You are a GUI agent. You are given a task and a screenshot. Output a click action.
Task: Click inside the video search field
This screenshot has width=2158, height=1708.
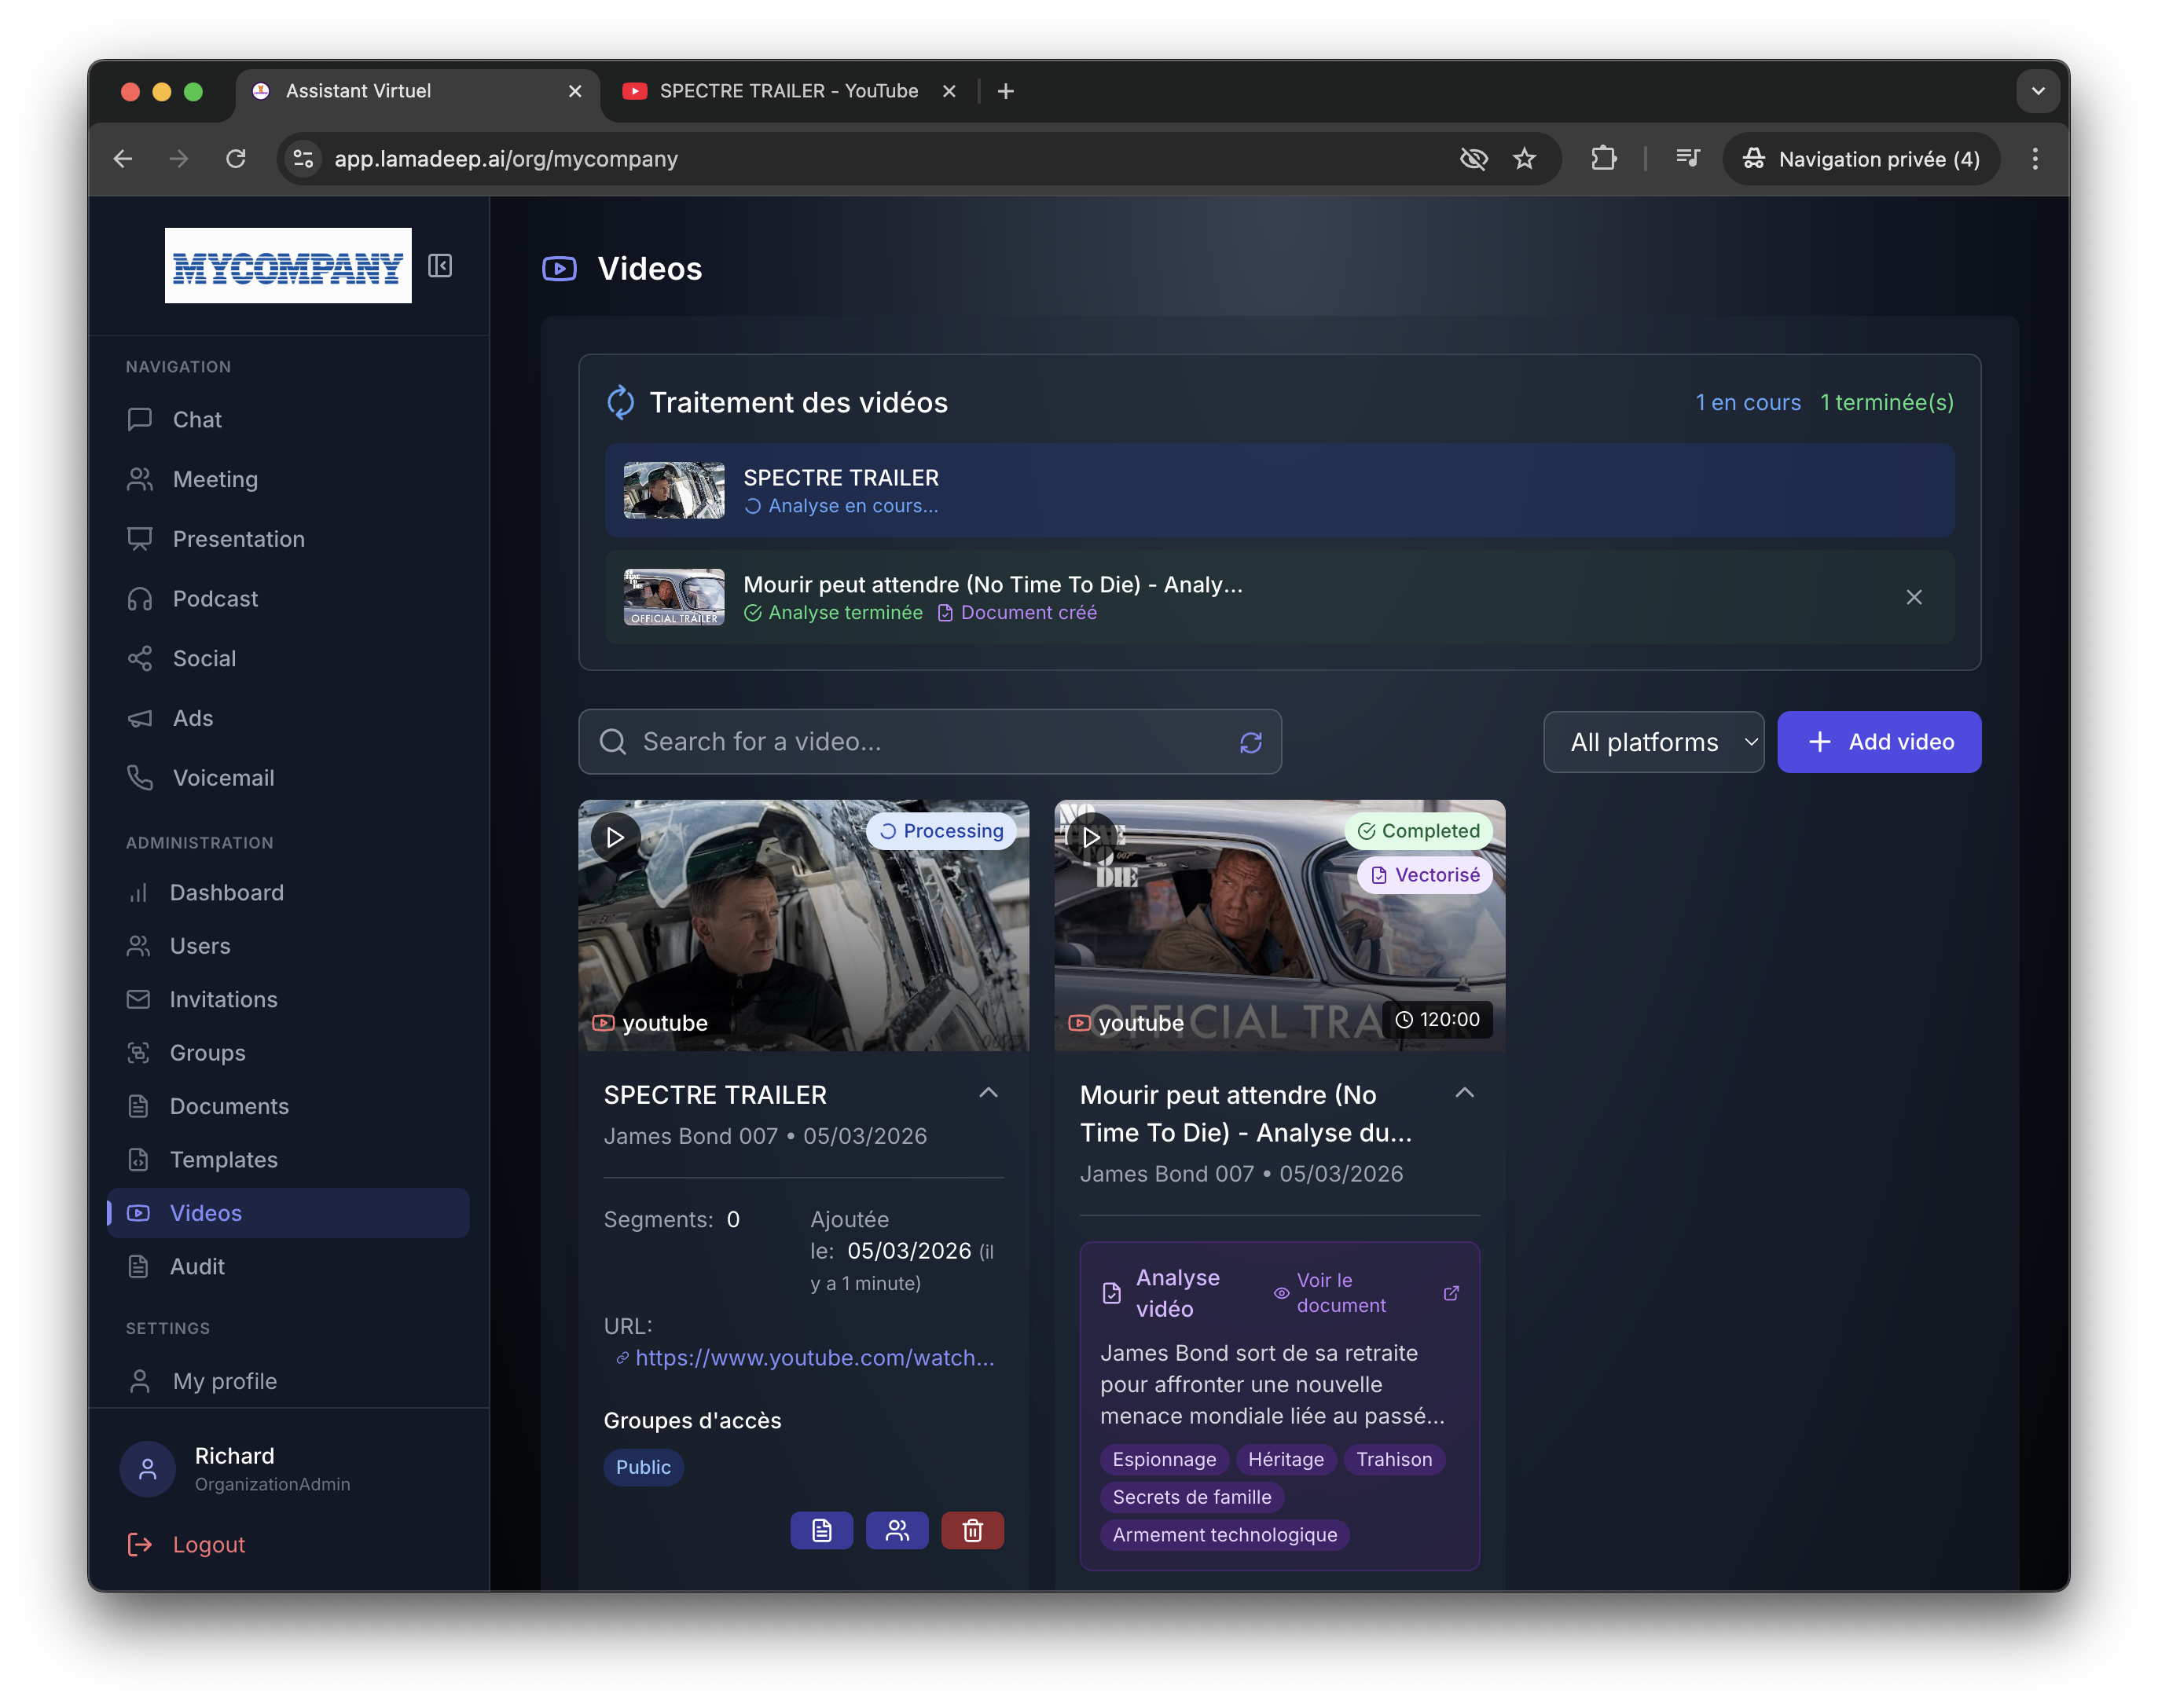coord(900,742)
